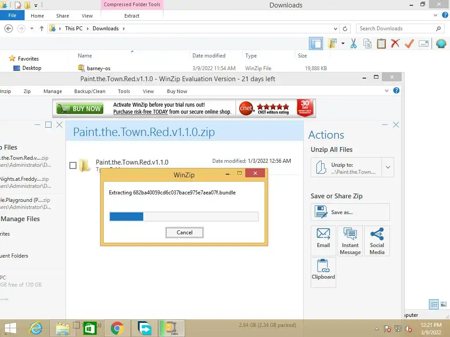This screenshot has width=450, height=337.
Task: Click the Explorer preview pane toolbar icon
Action: point(316,44)
